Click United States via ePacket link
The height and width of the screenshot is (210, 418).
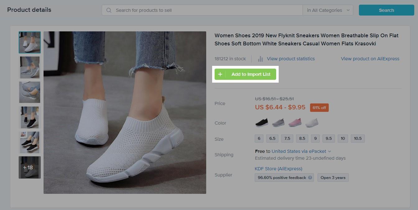pos(299,151)
